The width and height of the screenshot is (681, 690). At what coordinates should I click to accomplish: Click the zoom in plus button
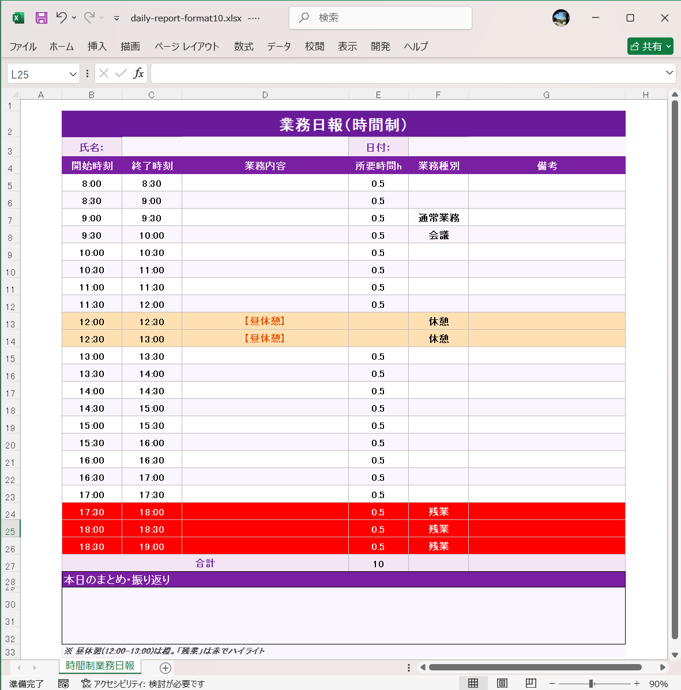637,684
